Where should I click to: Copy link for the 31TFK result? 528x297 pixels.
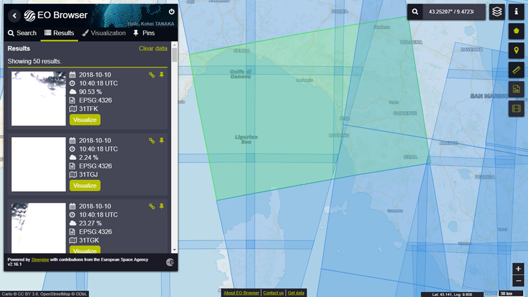pos(152,75)
